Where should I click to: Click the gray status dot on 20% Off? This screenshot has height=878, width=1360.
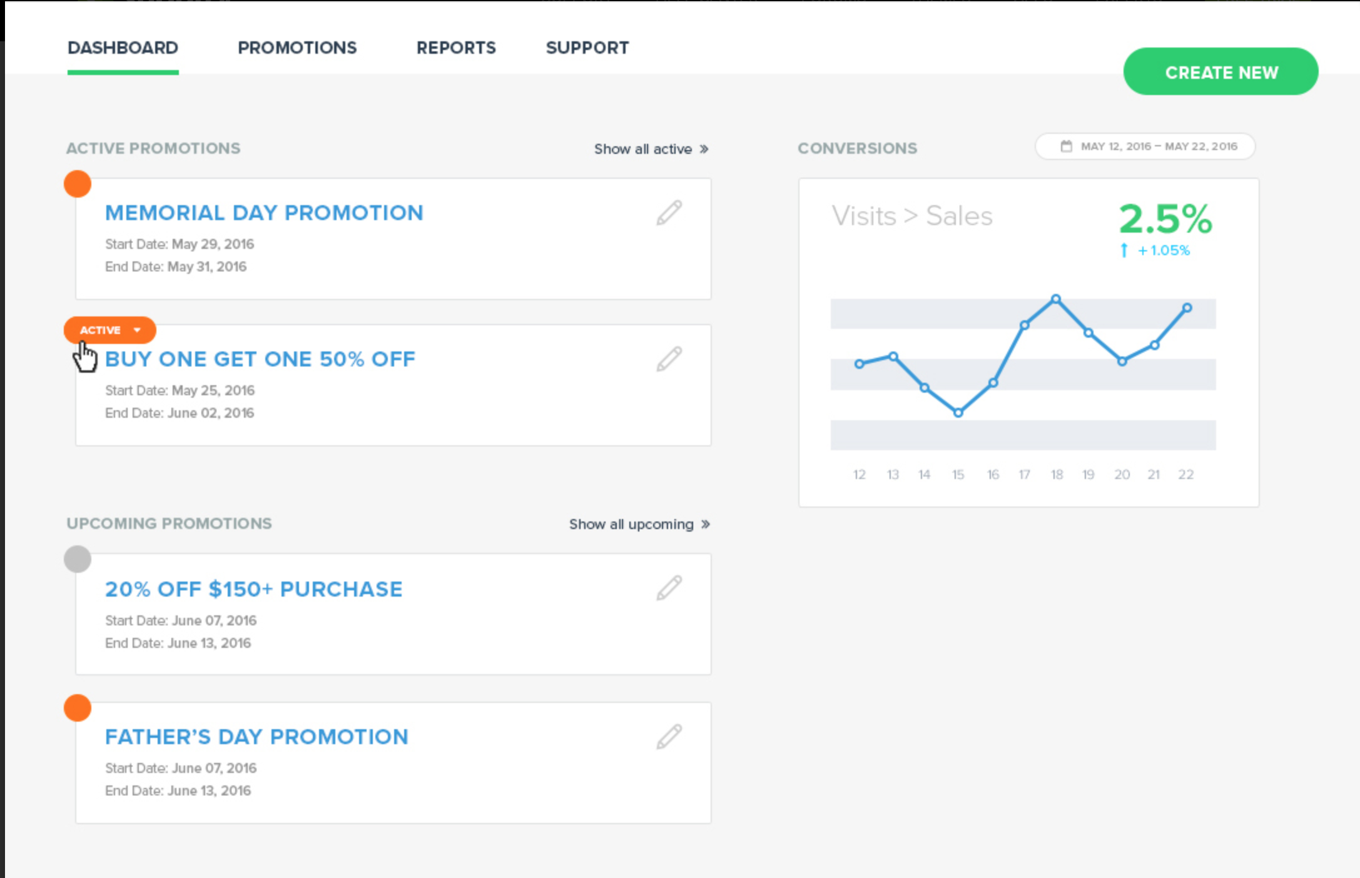coord(78,559)
